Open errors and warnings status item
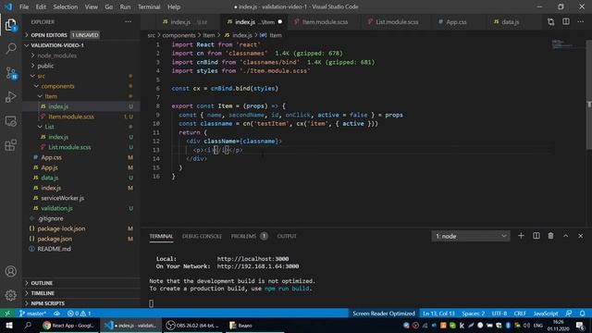The image size is (592, 333). click(79, 314)
